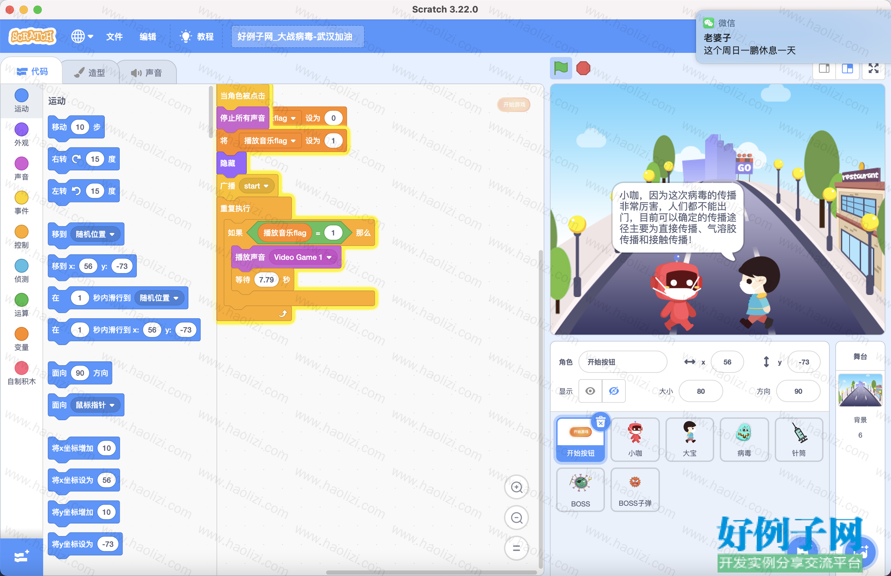Open the add extension button

[x=21, y=557]
